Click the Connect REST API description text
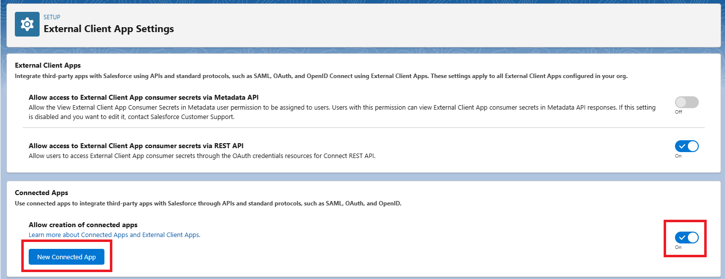 tap(202, 156)
